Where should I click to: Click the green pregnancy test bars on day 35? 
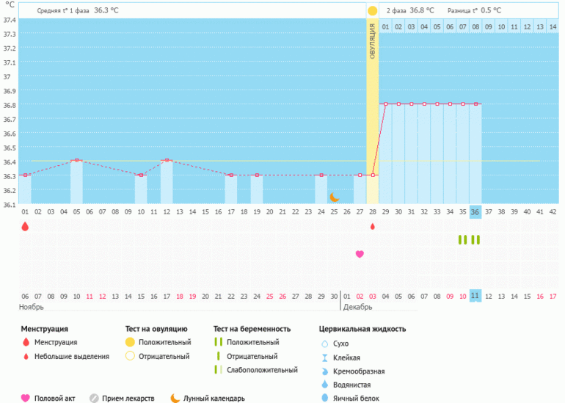point(462,240)
